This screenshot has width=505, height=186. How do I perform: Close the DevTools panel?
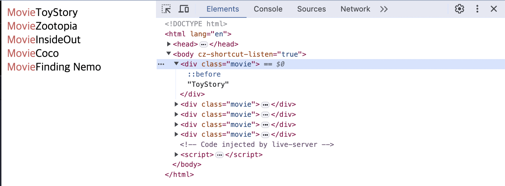[x=494, y=9]
